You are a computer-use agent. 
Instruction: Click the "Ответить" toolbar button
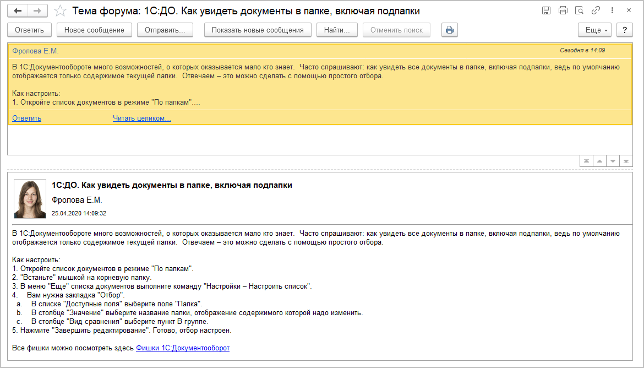[30, 30]
